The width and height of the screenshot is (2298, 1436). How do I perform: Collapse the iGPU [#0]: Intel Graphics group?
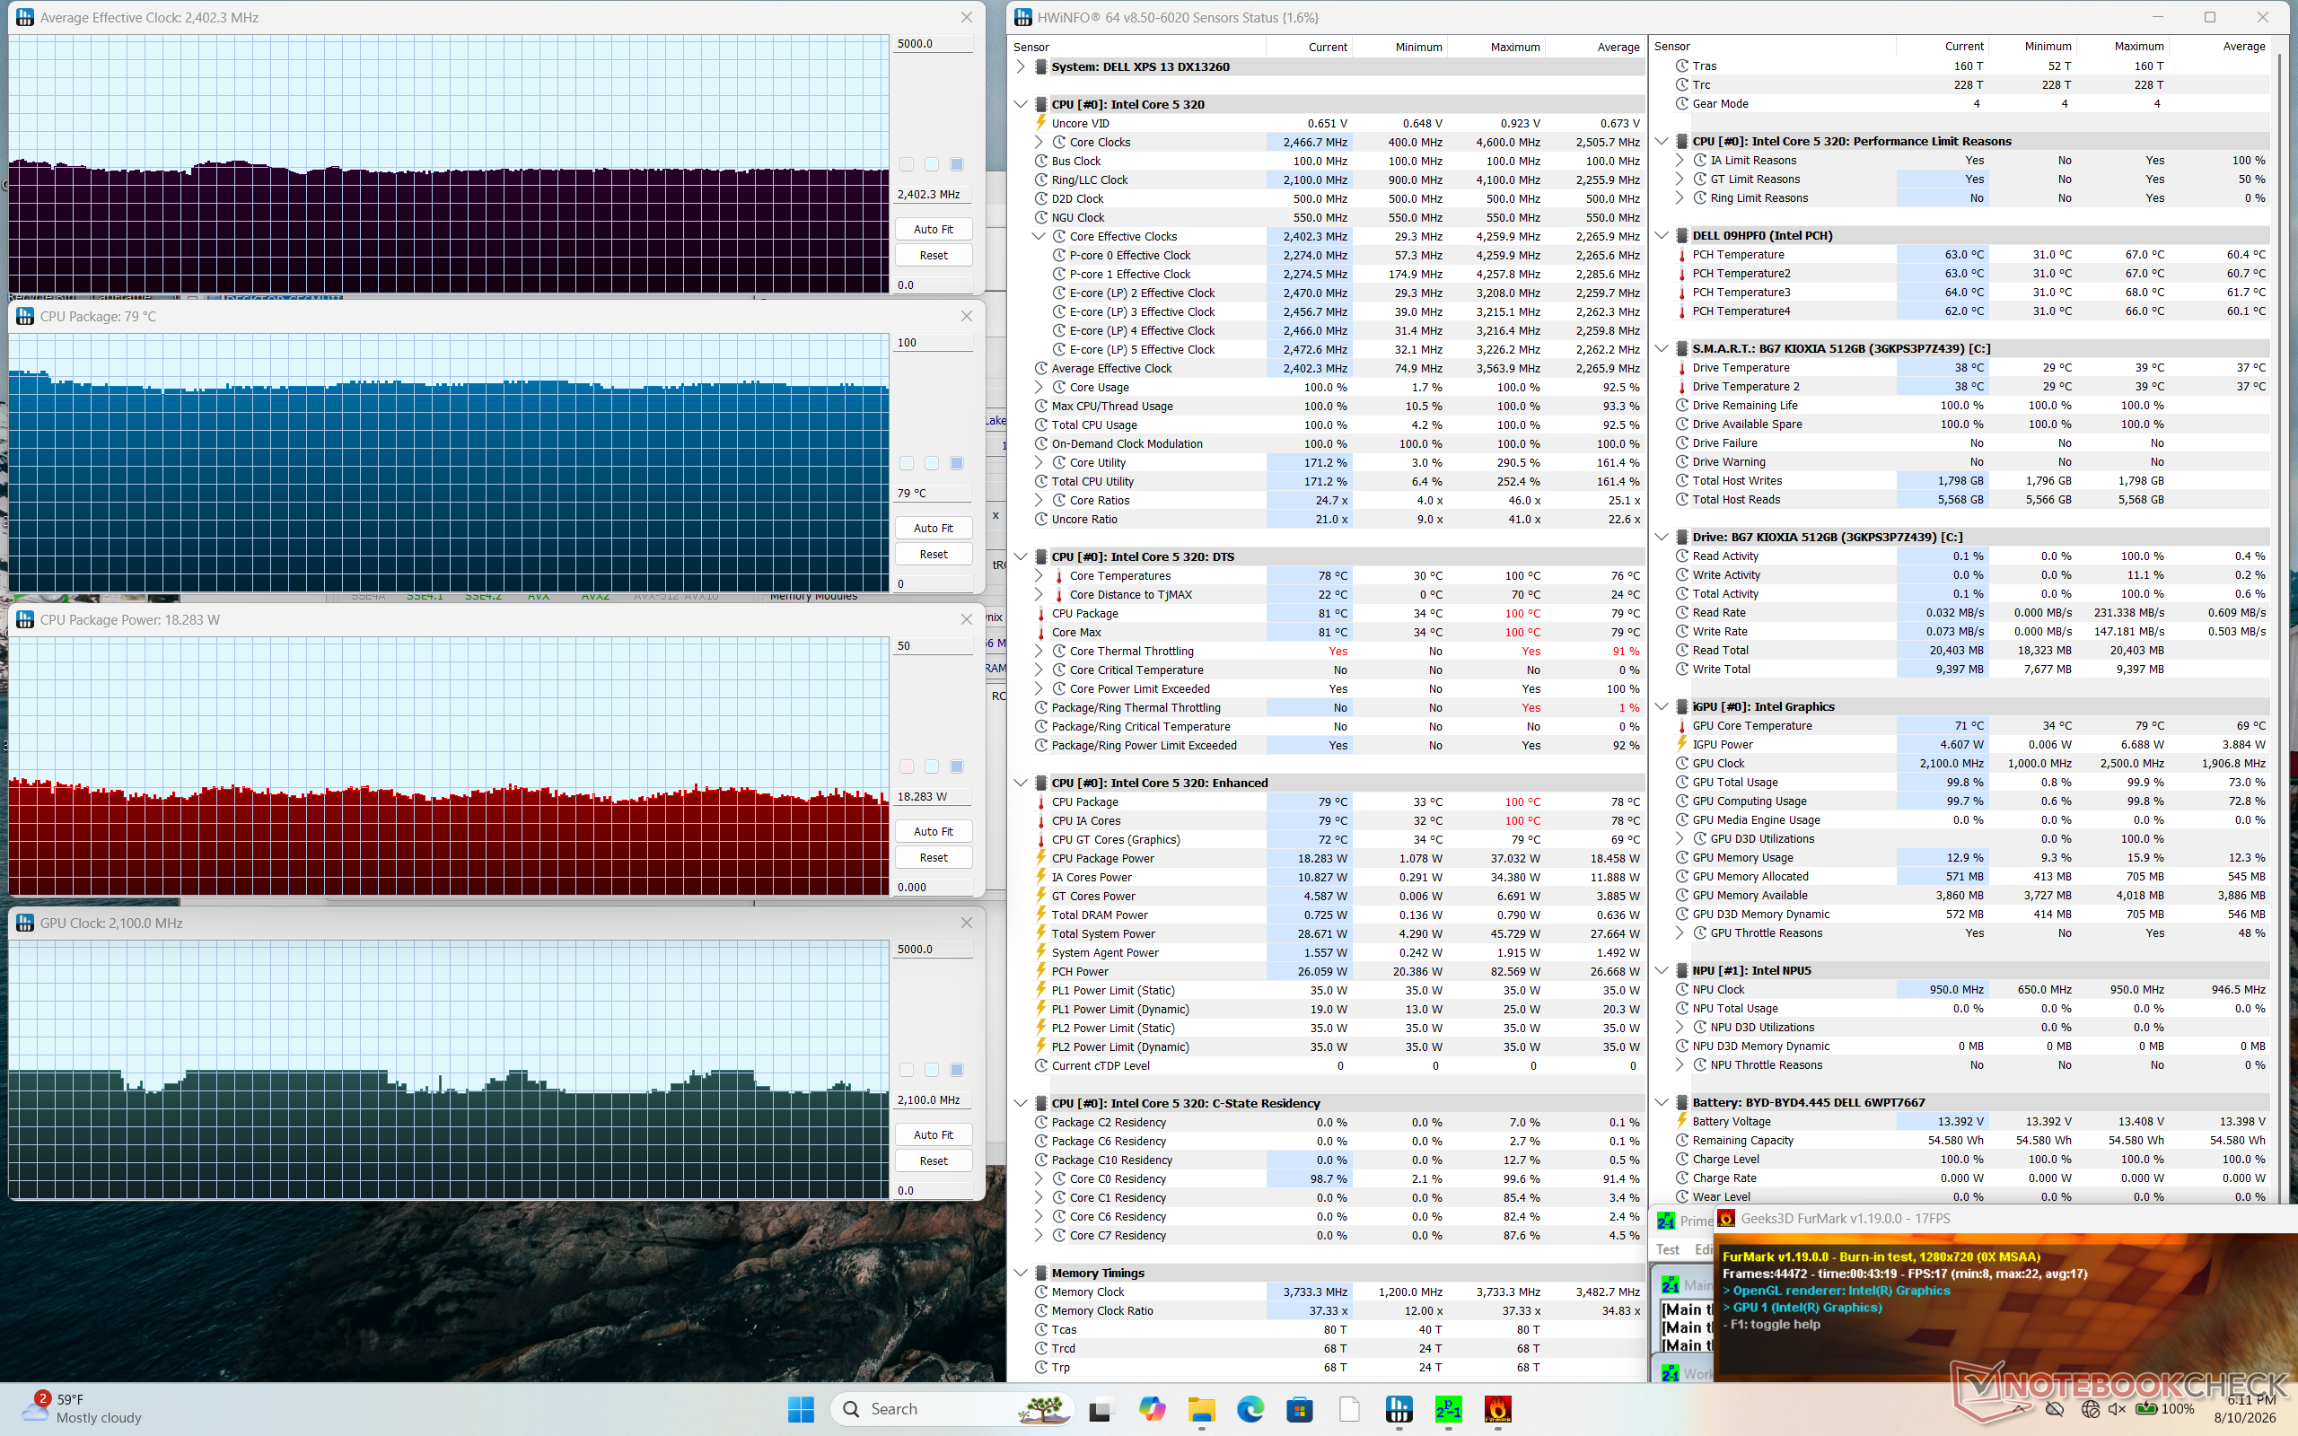[1662, 706]
